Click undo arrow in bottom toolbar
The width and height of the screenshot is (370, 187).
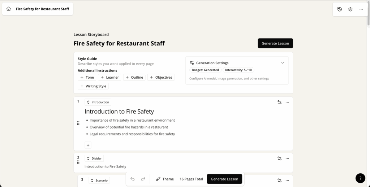click(133, 179)
